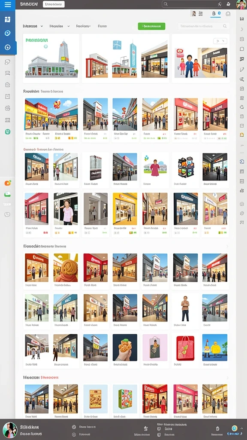Open the woman in pink shirt doorway thumbnail

66,209
